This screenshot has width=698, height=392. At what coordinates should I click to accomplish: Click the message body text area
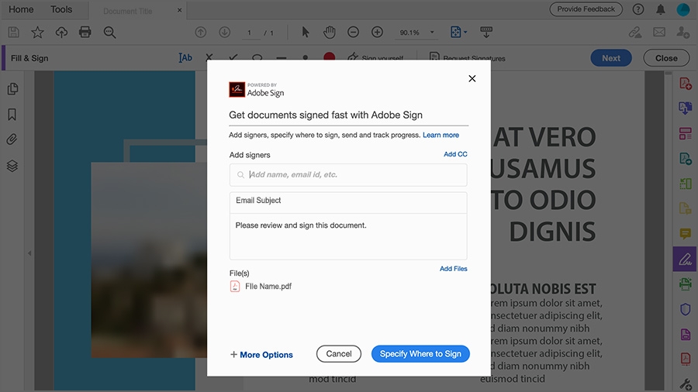(348, 236)
